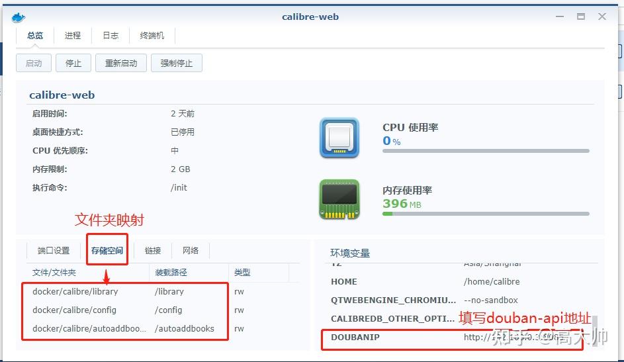
Task: Click the CPU usage progress bar
Action: point(486,151)
